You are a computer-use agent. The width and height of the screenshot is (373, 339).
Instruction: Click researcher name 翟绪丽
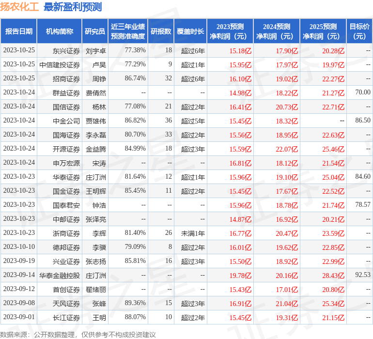pos(96,290)
